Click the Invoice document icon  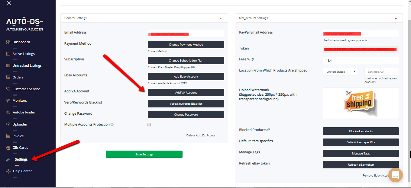click(x=8, y=136)
